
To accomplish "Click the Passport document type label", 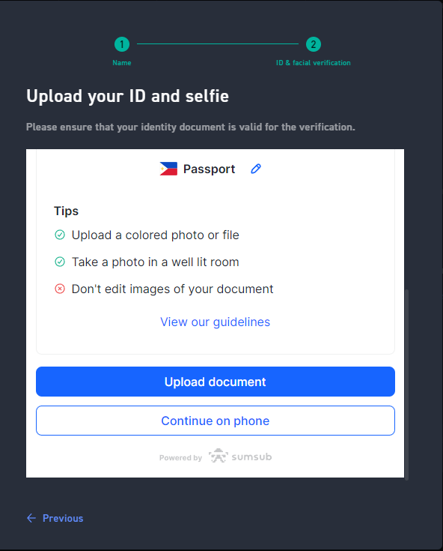I will [x=209, y=169].
